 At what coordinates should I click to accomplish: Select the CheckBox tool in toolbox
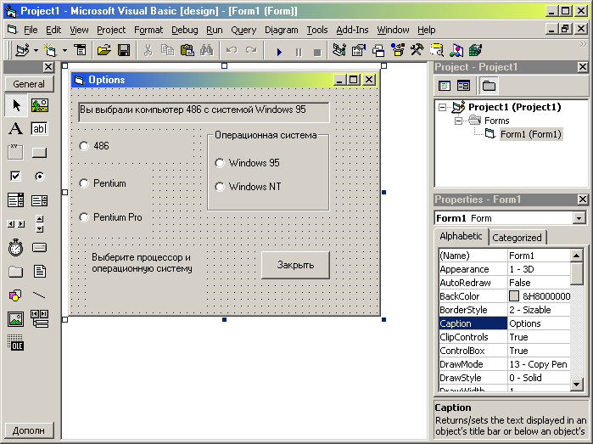[15, 177]
